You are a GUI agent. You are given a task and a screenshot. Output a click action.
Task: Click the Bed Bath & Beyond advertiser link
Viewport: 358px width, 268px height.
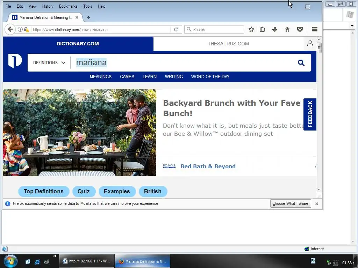(208, 166)
